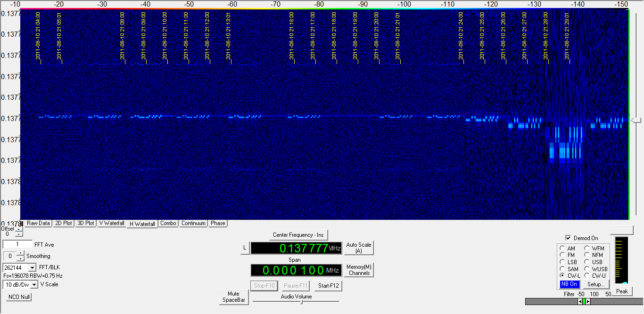Select the H Waterfall tab
644x314 pixels.
click(142, 224)
